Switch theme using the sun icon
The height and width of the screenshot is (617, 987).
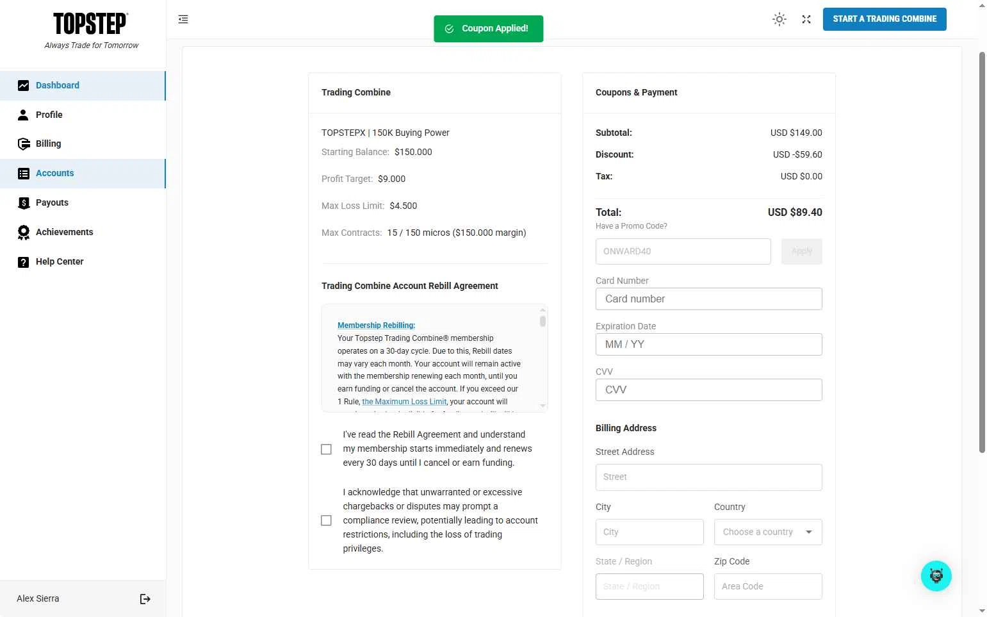point(779,19)
